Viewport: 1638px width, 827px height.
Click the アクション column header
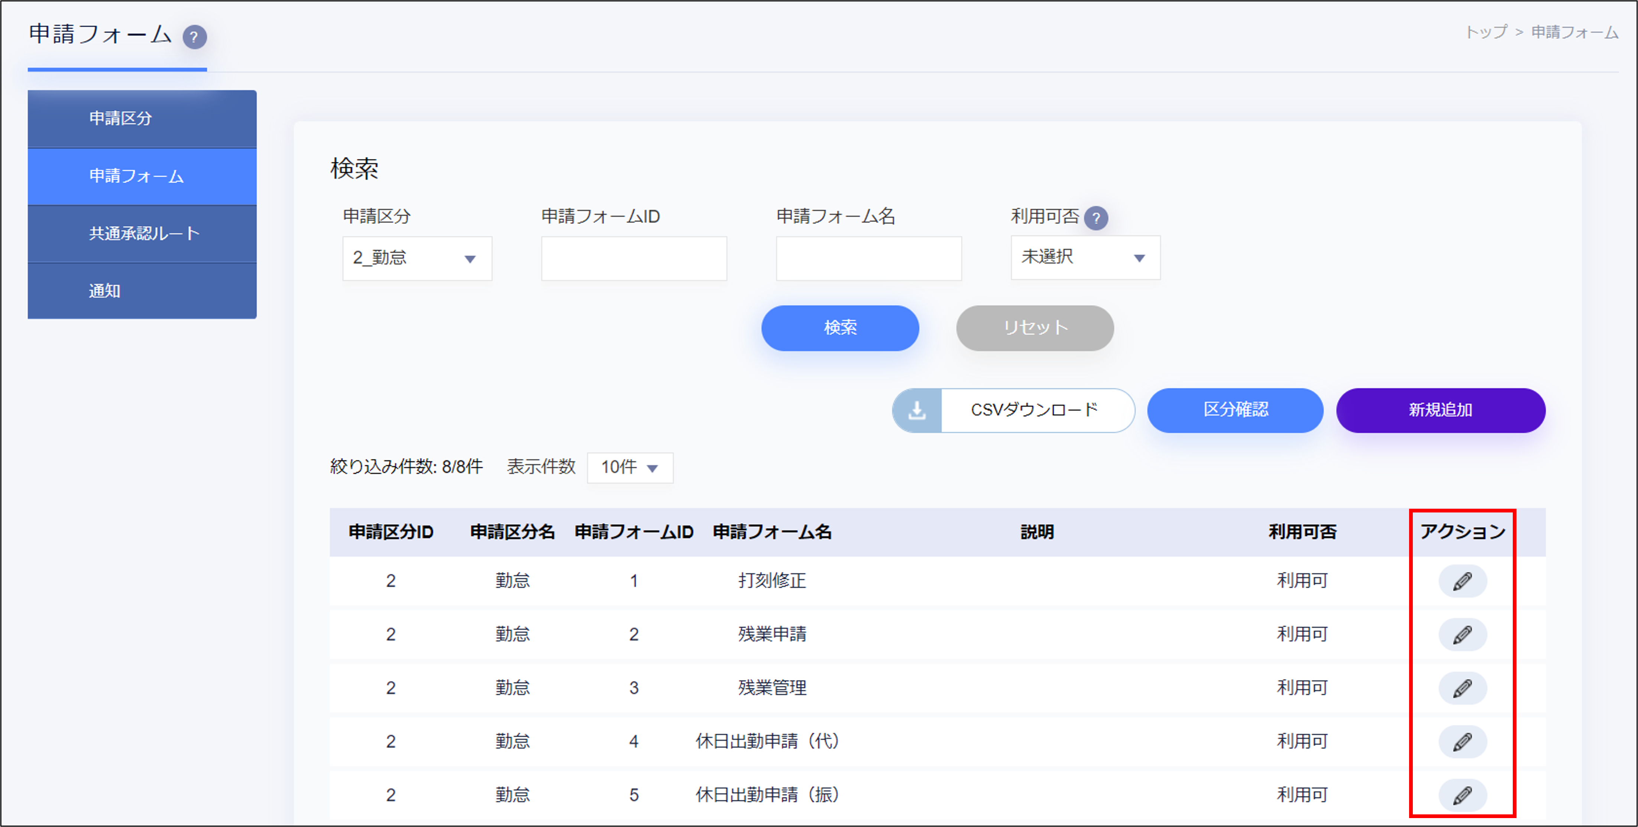[1463, 532]
